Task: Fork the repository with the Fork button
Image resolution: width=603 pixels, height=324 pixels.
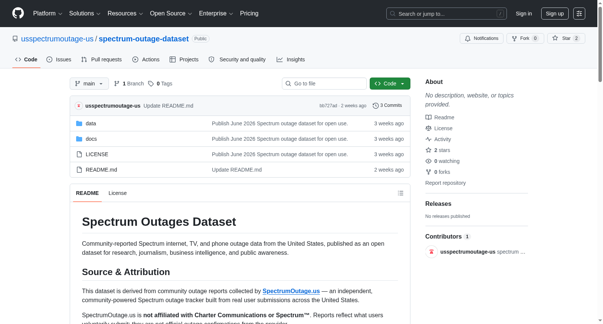Action: pyautogui.click(x=525, y=38)
